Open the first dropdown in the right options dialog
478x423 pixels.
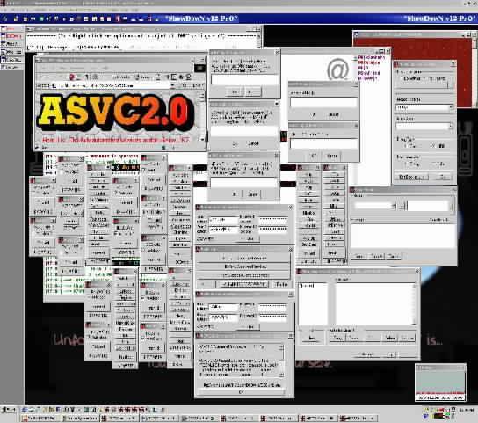(x=424, y=107)
